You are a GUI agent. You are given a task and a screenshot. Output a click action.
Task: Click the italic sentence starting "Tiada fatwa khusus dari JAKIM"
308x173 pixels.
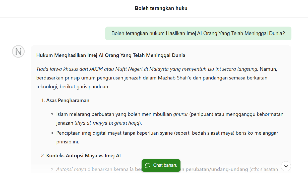pos(147,69)
